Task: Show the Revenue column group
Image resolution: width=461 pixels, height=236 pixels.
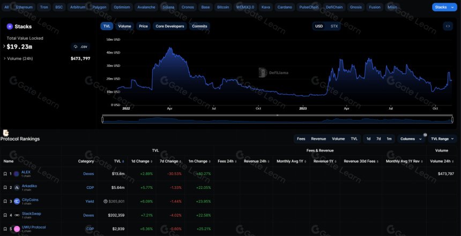Action: point(318,139)
